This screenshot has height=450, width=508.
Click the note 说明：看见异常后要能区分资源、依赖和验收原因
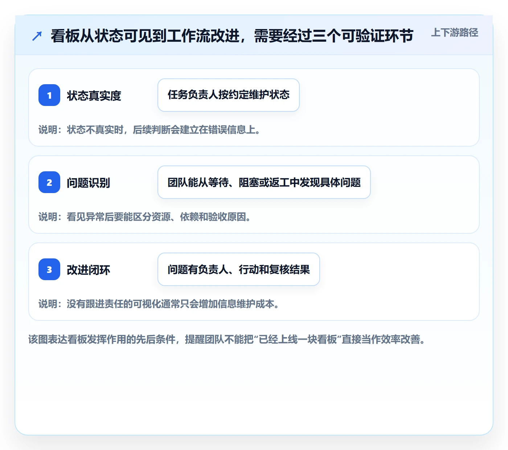tap(145, 217)
